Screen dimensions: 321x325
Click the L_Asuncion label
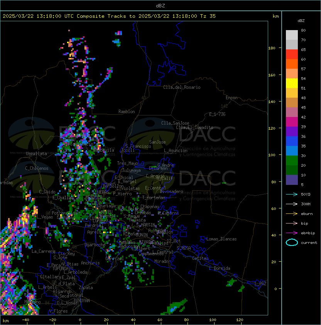[176, 151]
